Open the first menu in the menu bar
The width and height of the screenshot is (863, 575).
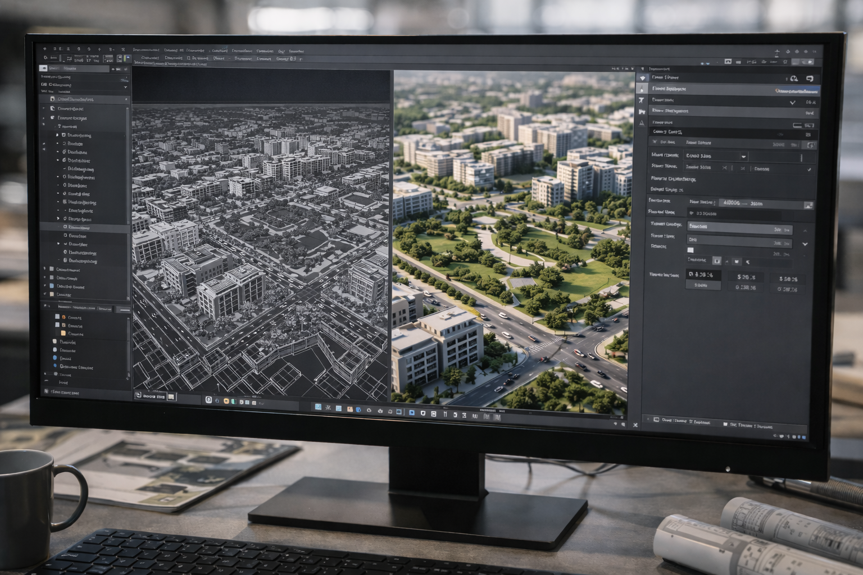tap(146, 50)
